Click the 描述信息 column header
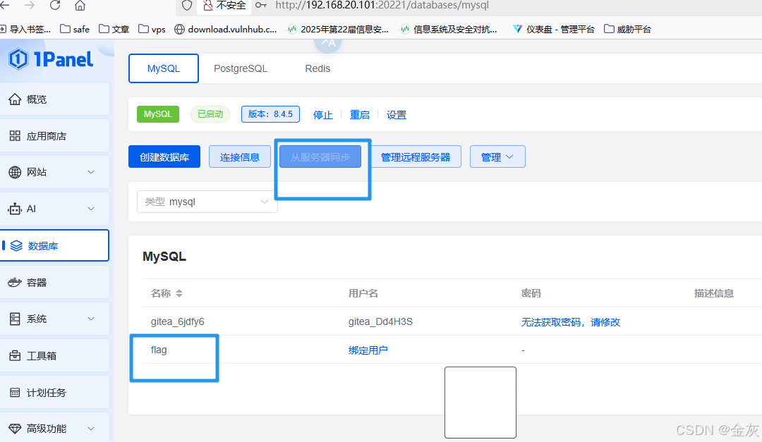The height and width of the screenshot is (442, 762). click(713, 293)
